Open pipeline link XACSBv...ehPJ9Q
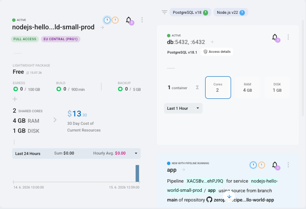Image resolution: width=306 pixels, height=209 pixels. [205, 181]
